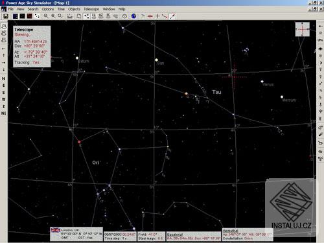Toggle the horizon landscape icon
Image resolution: width=324 pixels, height=243 pixels.
pos(69,16)
